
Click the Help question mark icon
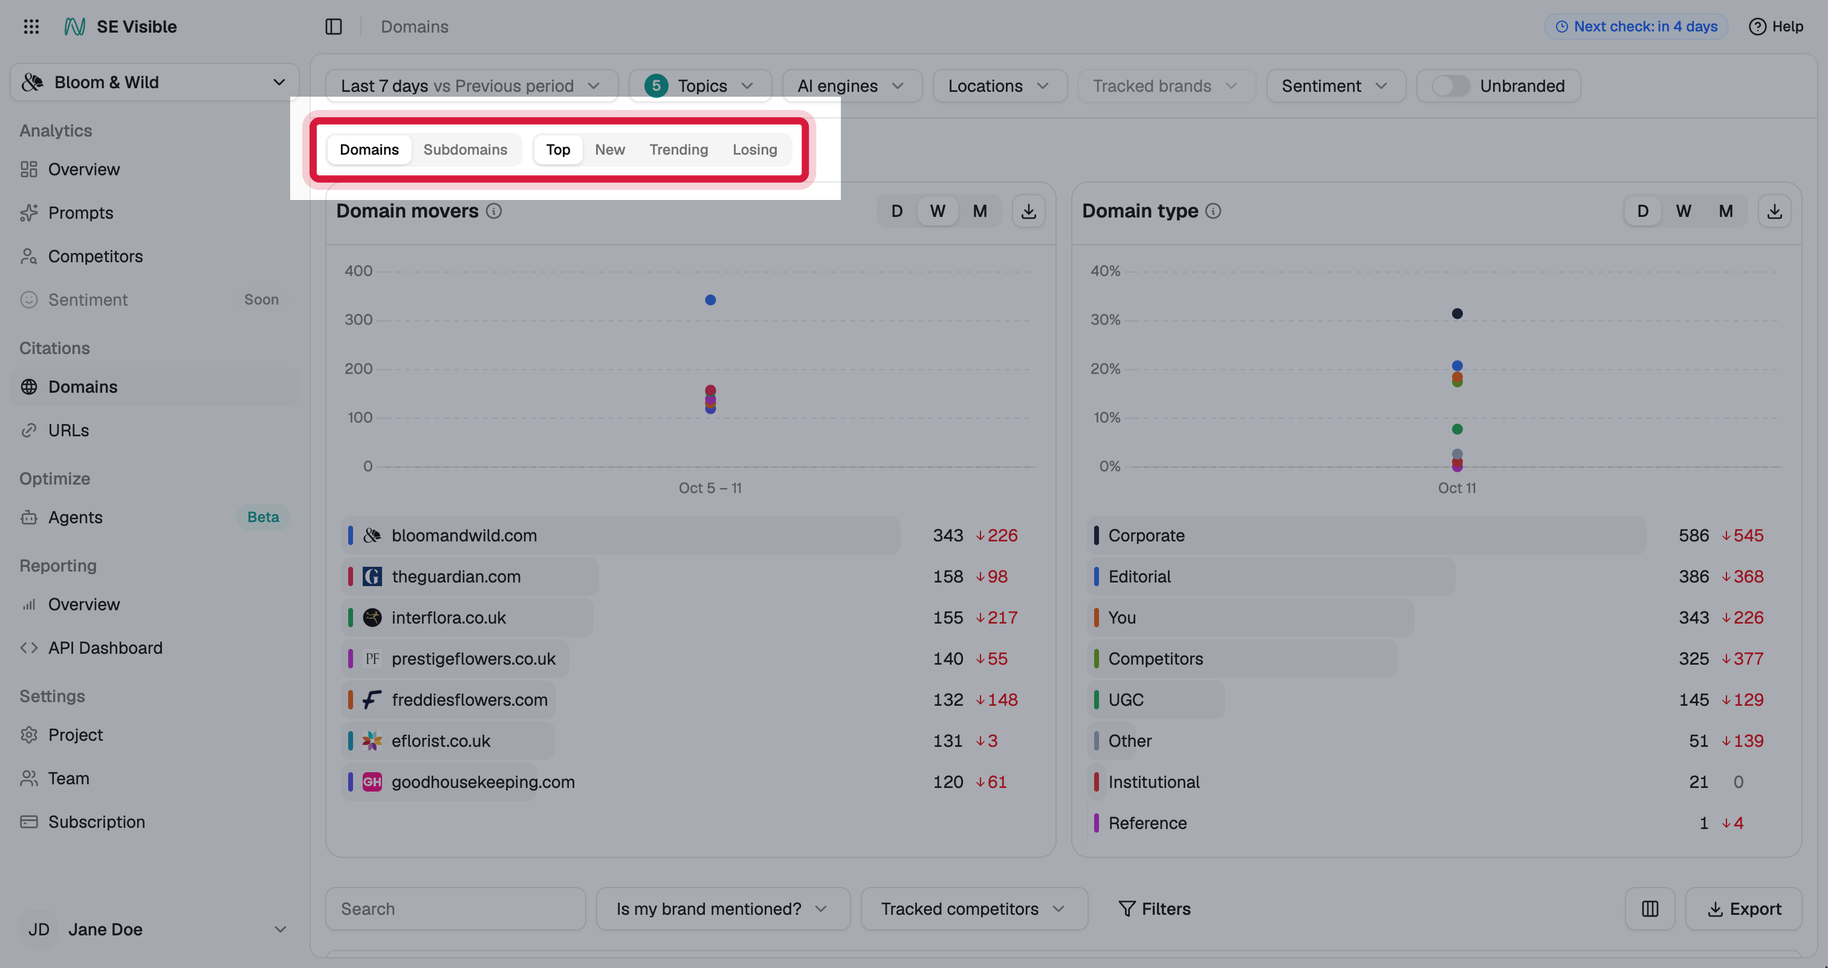(1757, 26)
